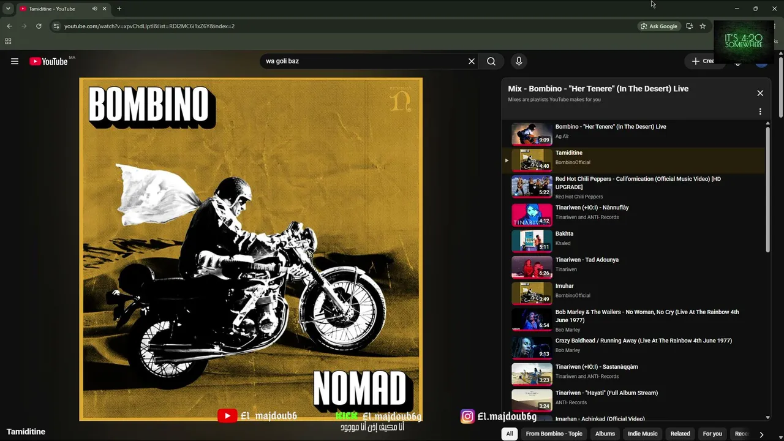Screen dimensions: 784x441
Task: Click the browser address bar URL
Action: point(149,26)
